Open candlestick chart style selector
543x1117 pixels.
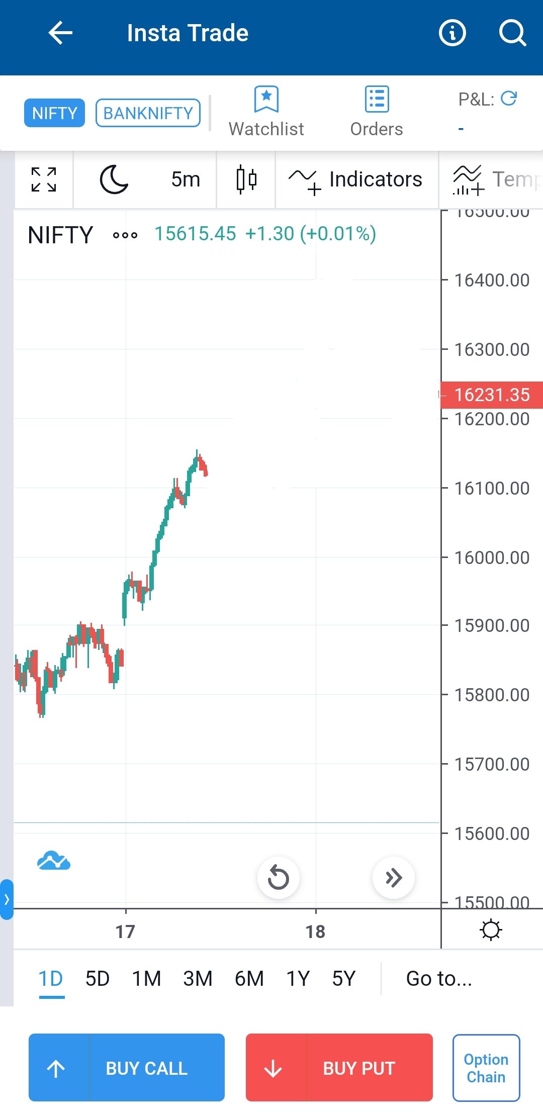(x=246, y=179)
